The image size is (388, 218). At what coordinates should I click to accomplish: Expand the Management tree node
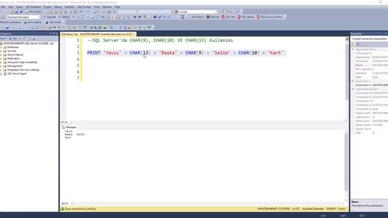pyautogui.click(x=1, y=66)
